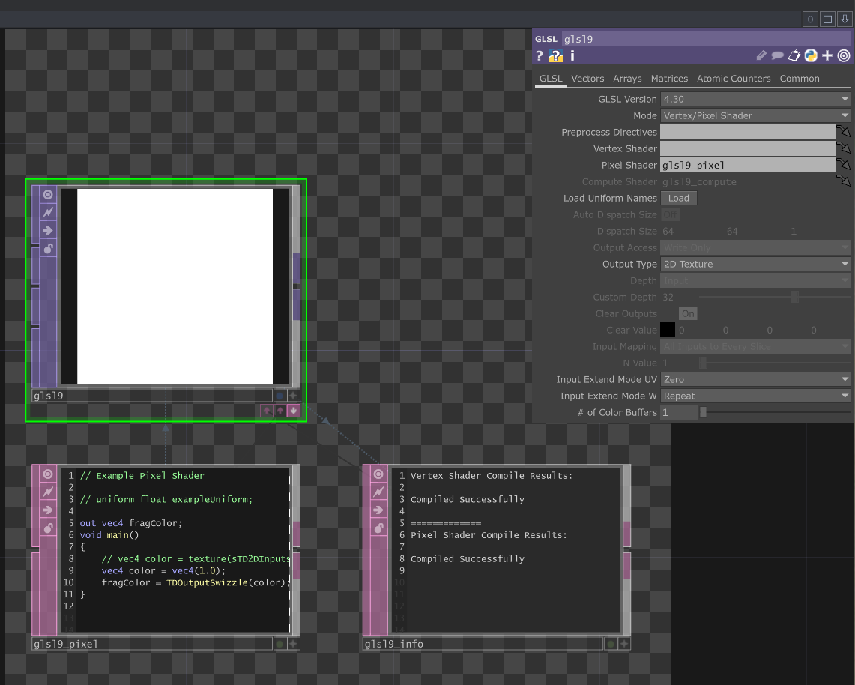The width and height of the screenshot is (855, 685).
Task: Open the Python class icon in parameter header
Action: 811,55
